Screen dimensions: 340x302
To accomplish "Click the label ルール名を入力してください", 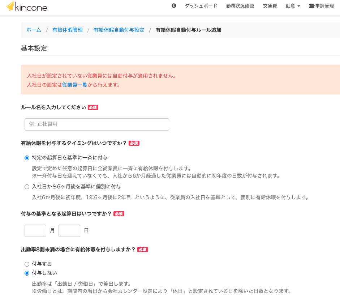I will click(x=53, y=107).
